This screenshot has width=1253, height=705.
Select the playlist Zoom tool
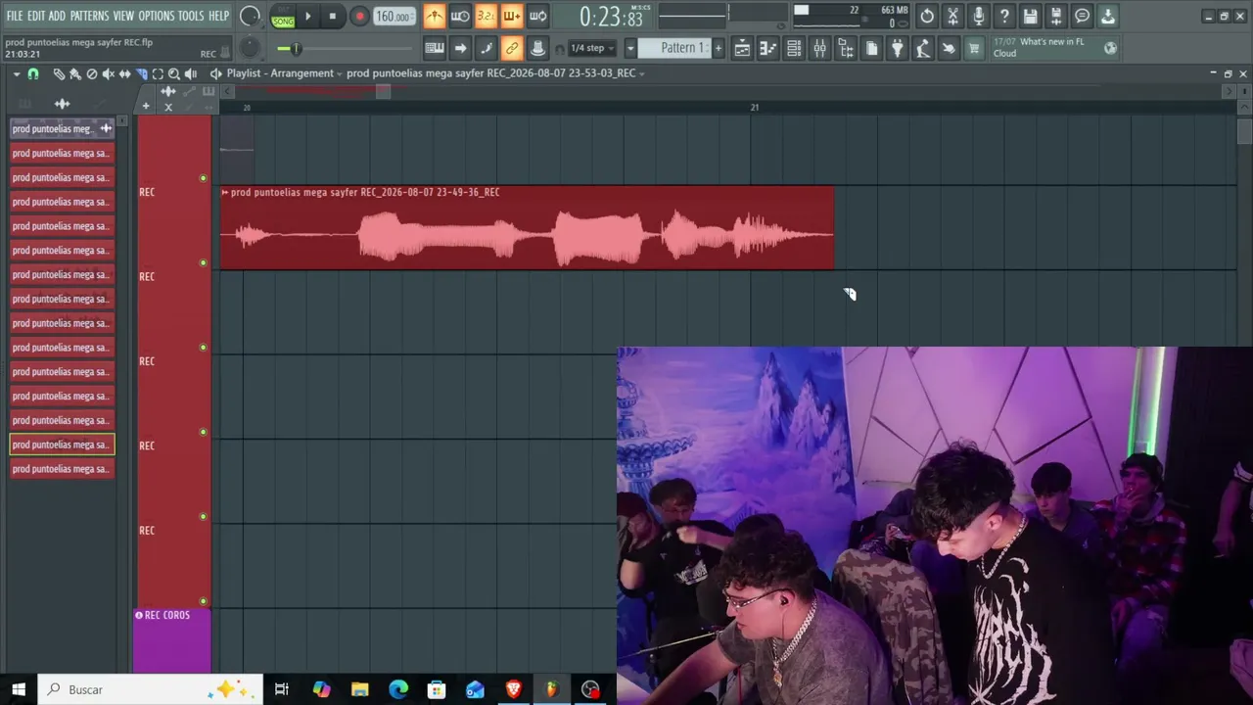pos(174,74)
